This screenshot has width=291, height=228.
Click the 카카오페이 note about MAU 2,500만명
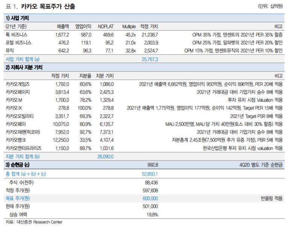tap(224, 124)
